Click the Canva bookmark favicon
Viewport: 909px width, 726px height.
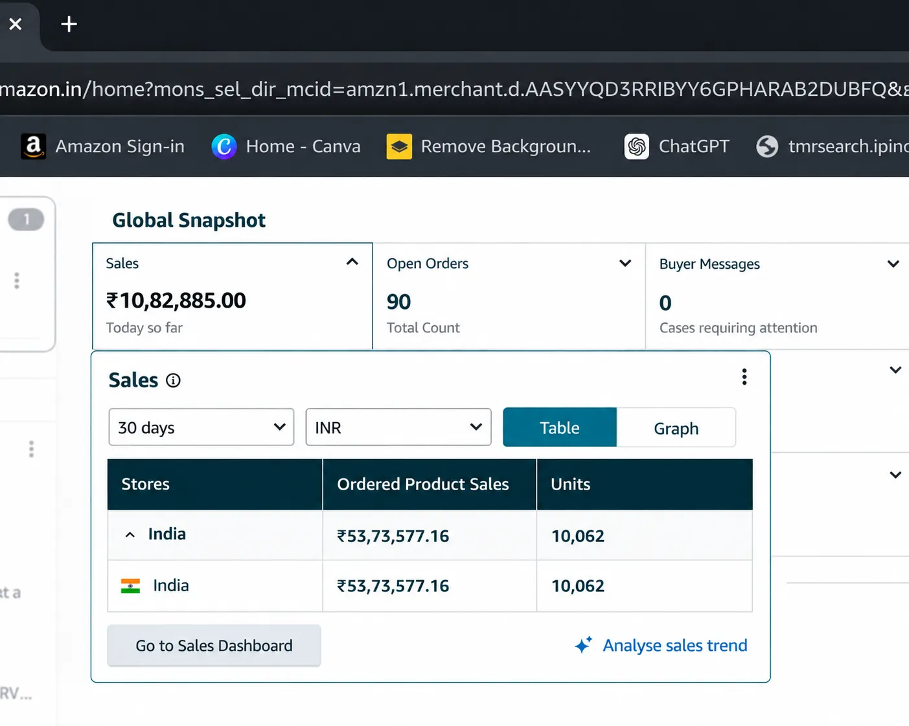pos(224,146)
